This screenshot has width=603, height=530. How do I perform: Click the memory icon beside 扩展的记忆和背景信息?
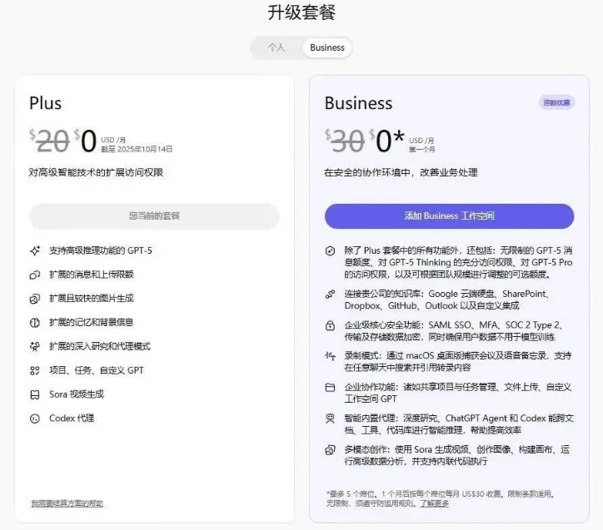point(35,322)
